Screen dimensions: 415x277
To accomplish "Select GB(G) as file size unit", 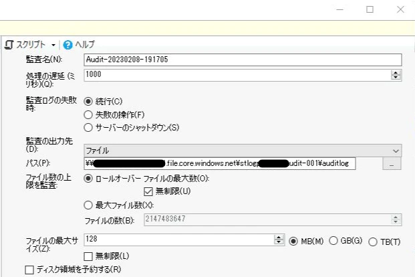I will click(x=333, y=241).
